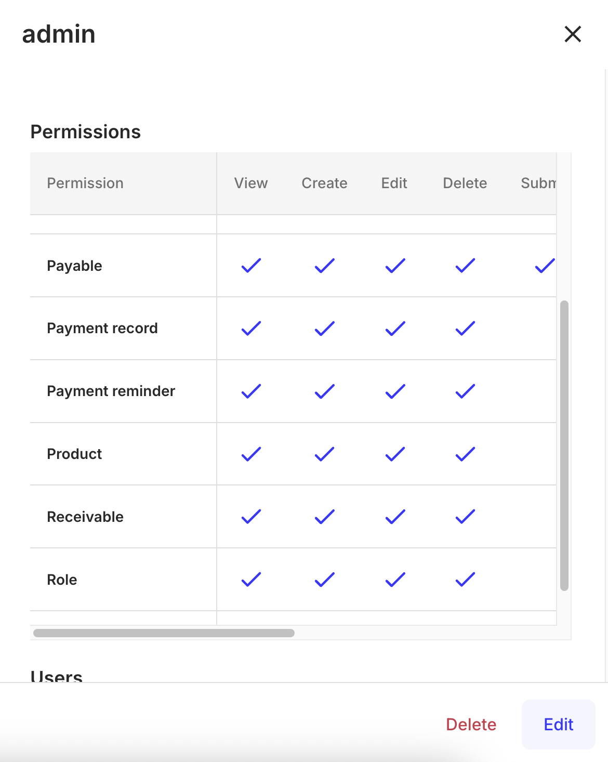Click the Permission column header
This screenshot has height=762, width=608.
(85, 183)
